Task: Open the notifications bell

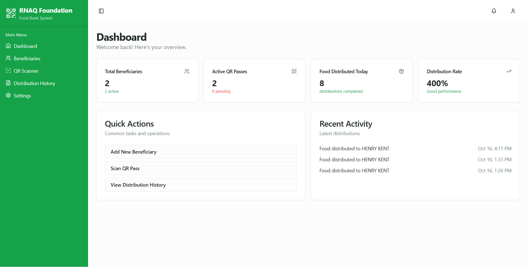Action: tap(494, 11)
